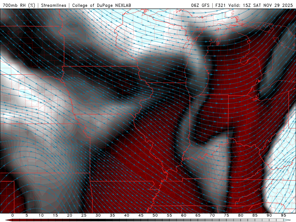The image size is (296, 222).
Task: Click the "50" value on the color scale
Action: [155, 215]
